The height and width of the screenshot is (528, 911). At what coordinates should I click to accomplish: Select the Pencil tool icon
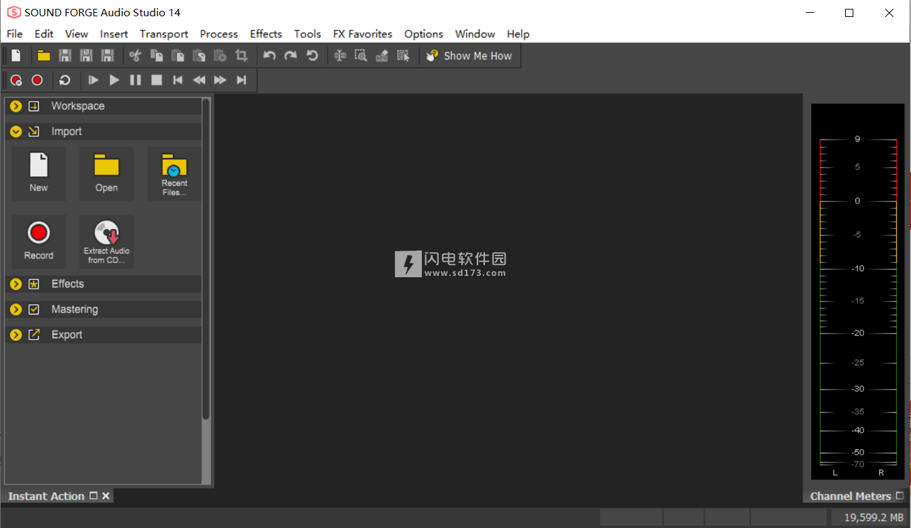click(x=382, y=56)
